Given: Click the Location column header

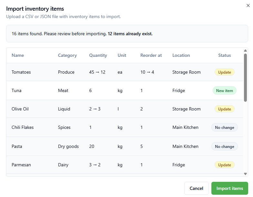Looking at the screenshot, I should tap(181, 55).
